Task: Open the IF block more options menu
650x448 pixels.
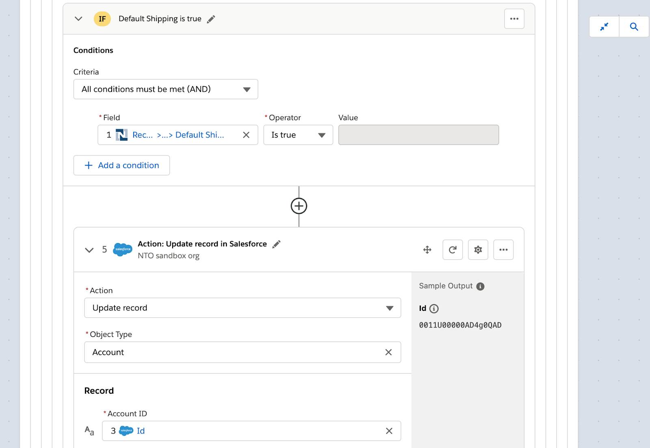Action: pos(514,19)
